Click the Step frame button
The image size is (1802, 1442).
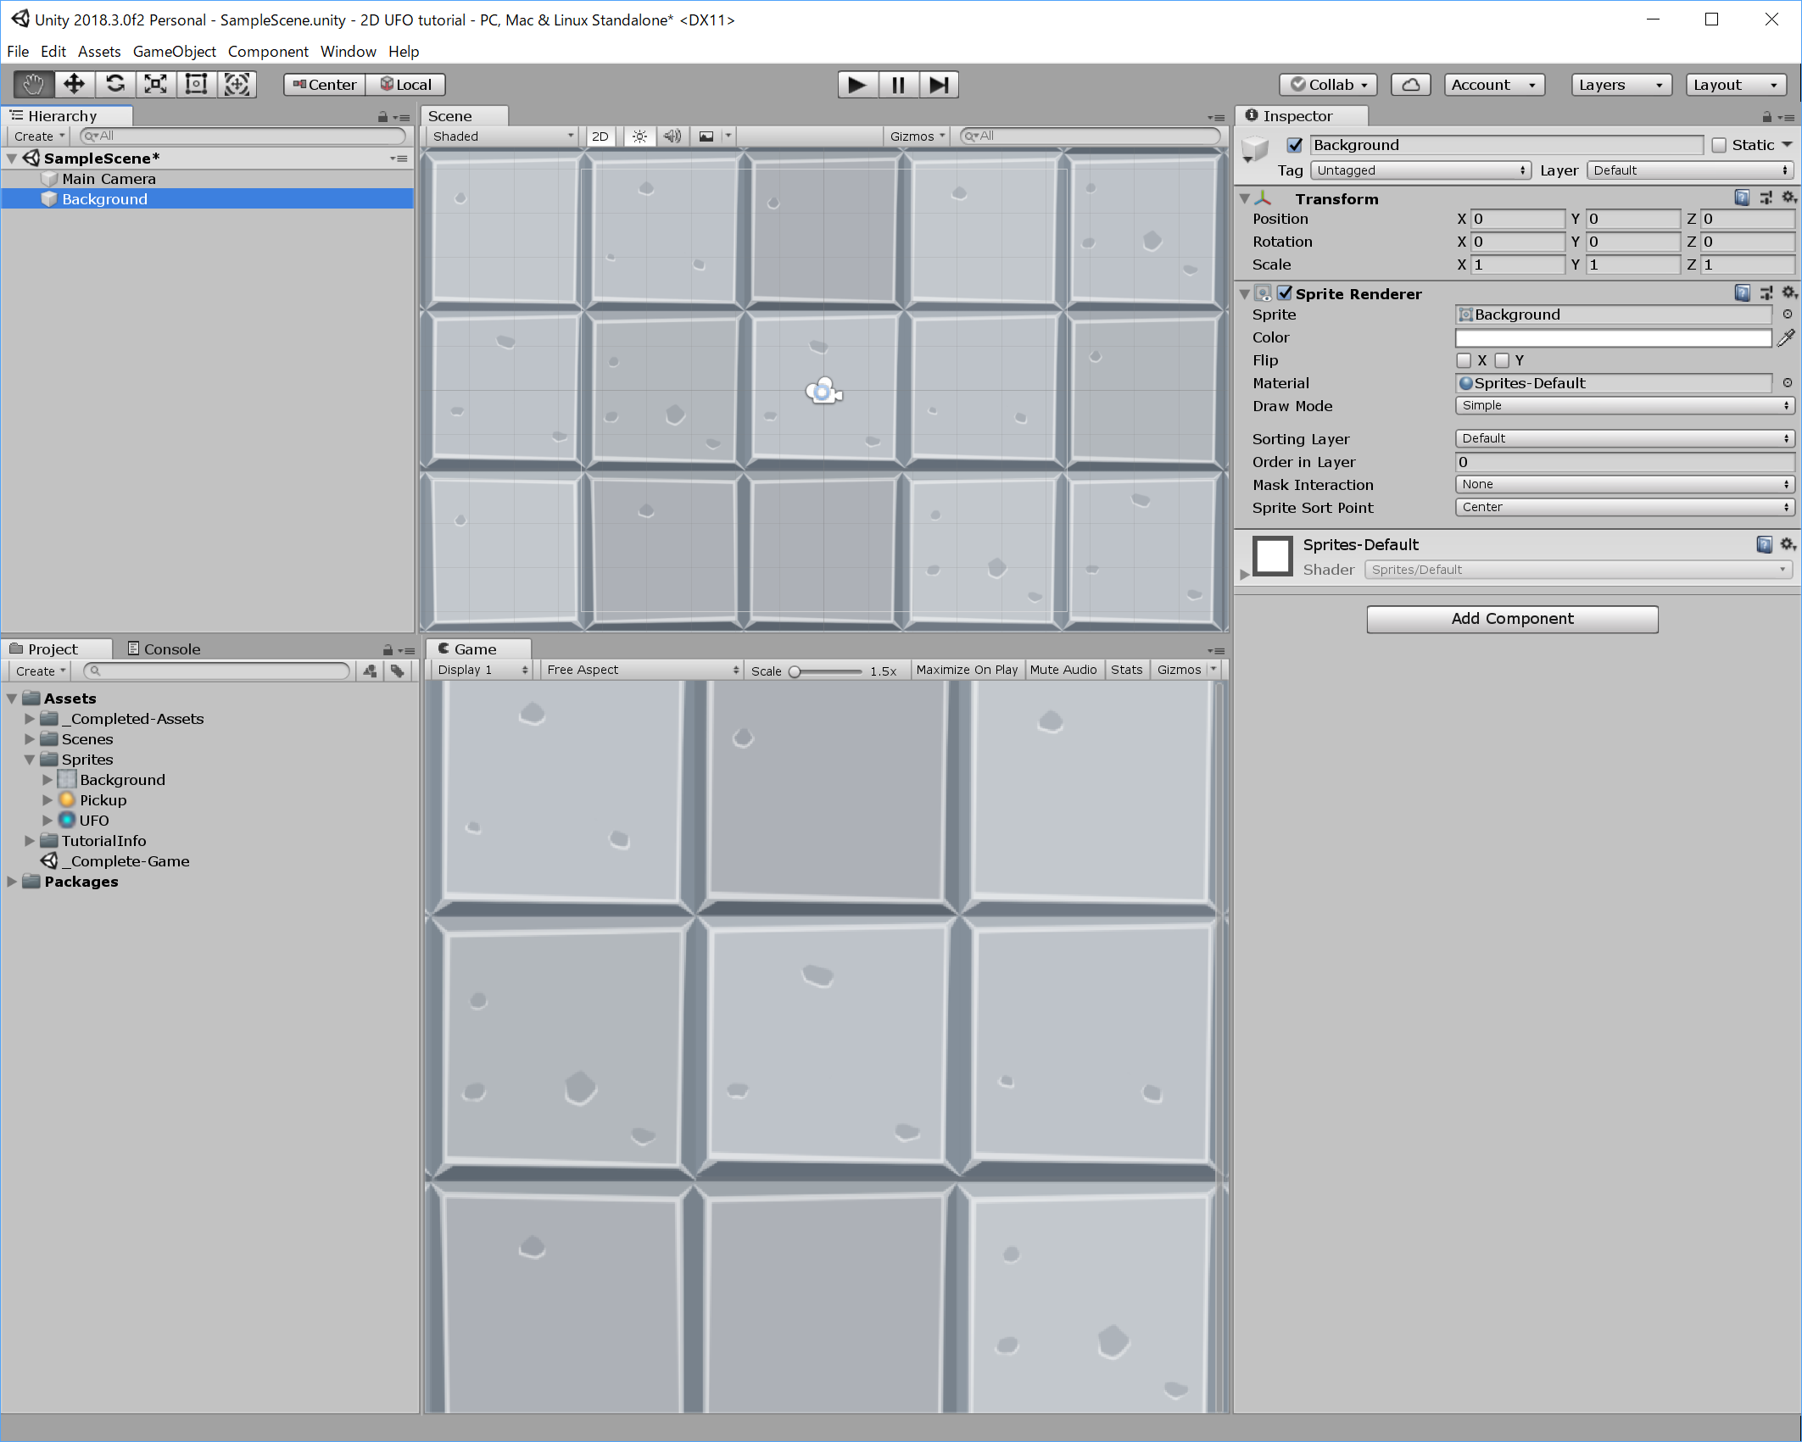[x=939, y=85]
